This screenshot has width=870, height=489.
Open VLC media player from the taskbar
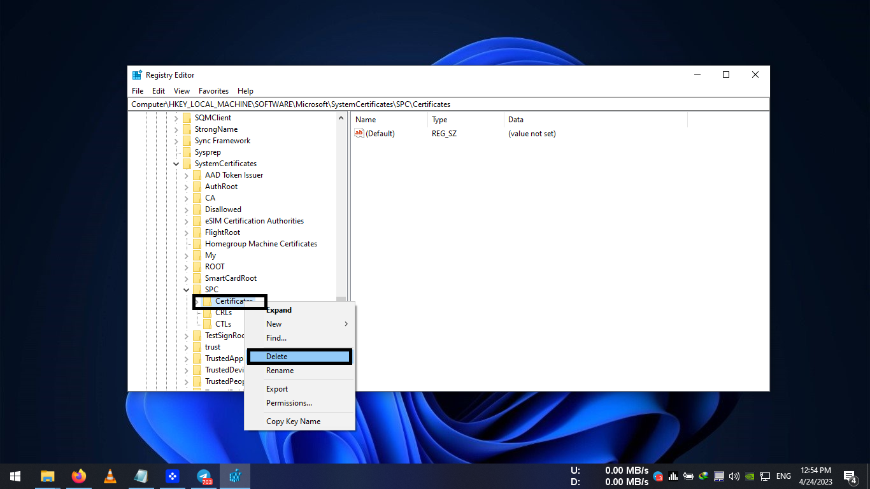pyautogui.click(x=110, y=476)
